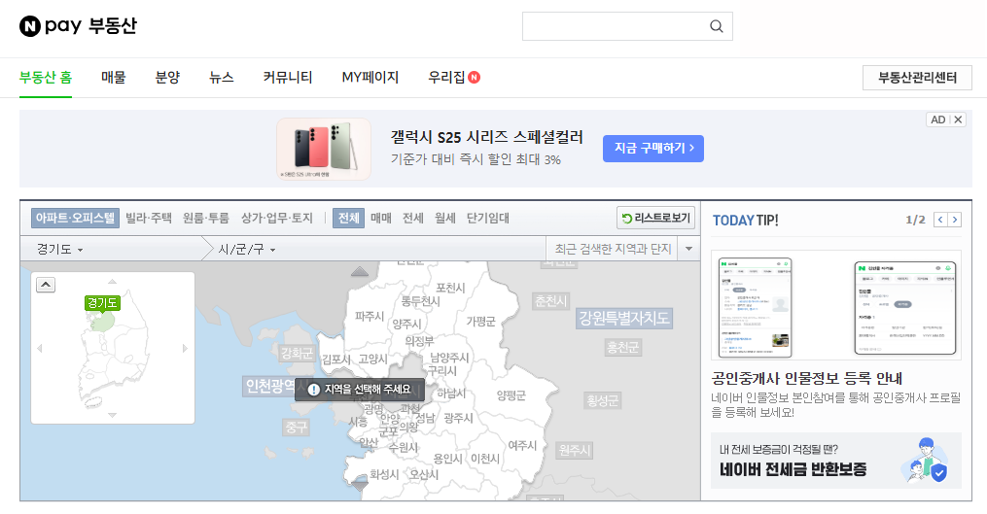
Task: Click left phone screenshot in TODAY TIP
Action: (x=756, y=308)
